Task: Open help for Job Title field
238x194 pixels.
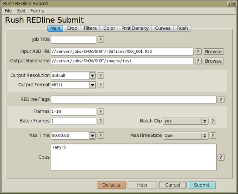Action: point(101,39)
